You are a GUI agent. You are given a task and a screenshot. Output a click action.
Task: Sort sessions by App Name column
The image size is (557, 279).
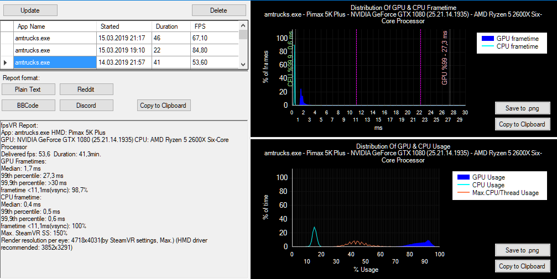[x=55, y=27]
